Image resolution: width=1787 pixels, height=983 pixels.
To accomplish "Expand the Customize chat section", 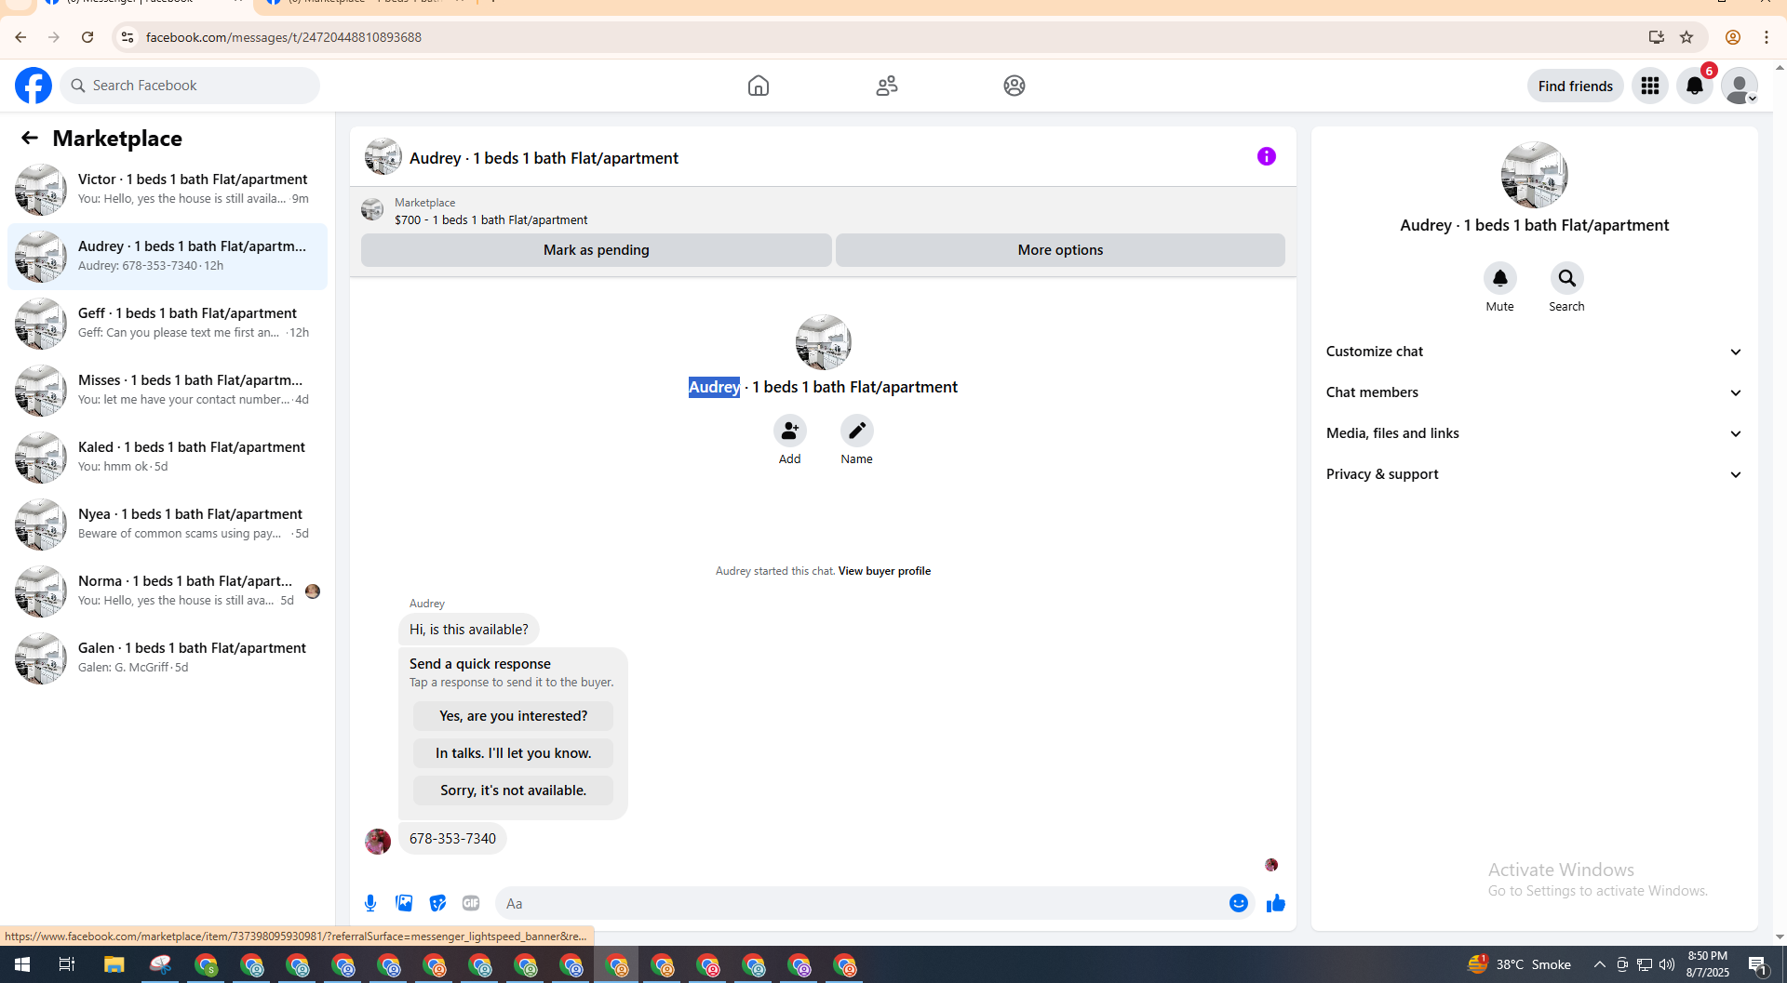I will coord(1535,352).
